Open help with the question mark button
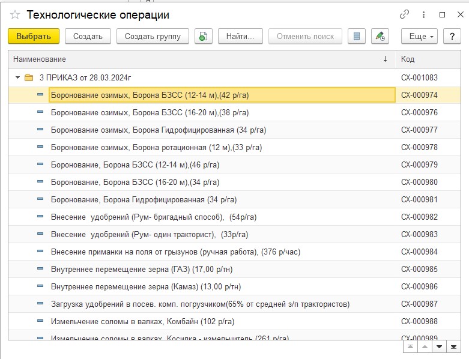 pos(452,36)
